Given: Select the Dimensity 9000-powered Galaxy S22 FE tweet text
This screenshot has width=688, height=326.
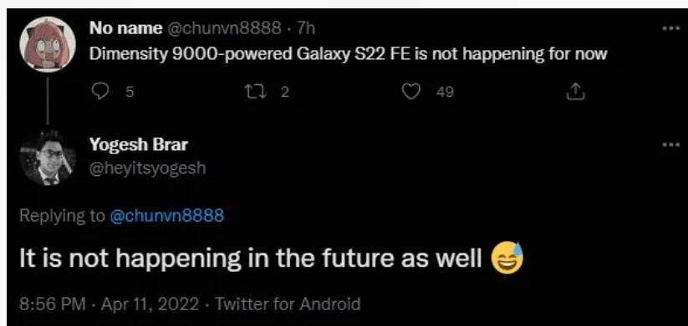Looking at the screenshot, I should pos(349,54).
